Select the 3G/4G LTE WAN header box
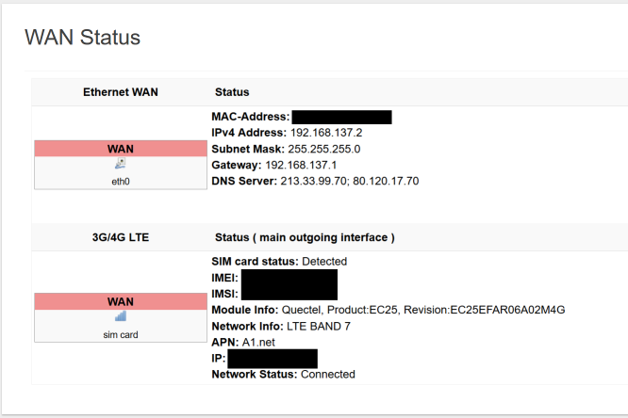Image resolution: width=628 pixels, height=418 pixels. (121, 301)
